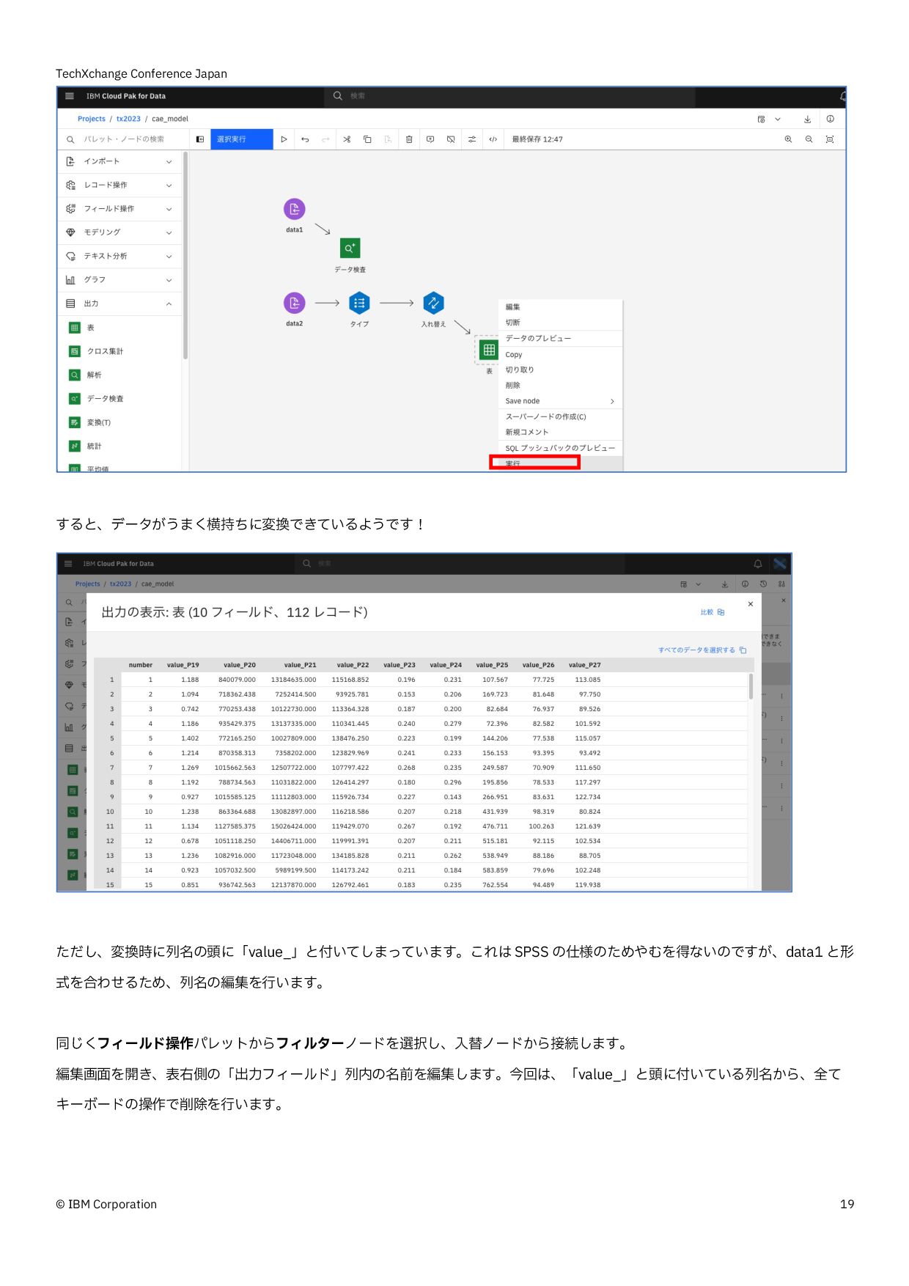Click 比較 link in the output dialog

[712, 612]
